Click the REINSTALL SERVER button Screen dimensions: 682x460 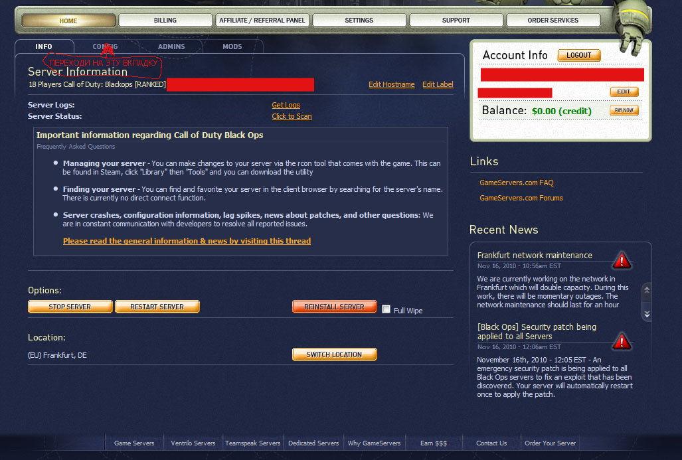tap(335, 307)
